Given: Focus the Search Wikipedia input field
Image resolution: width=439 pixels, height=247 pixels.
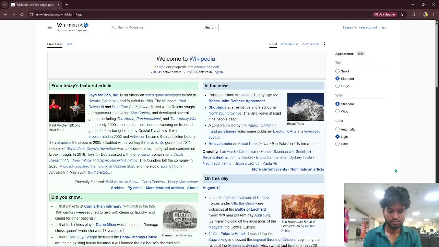Looking at the screenshot, I should [x=156, y=27].
